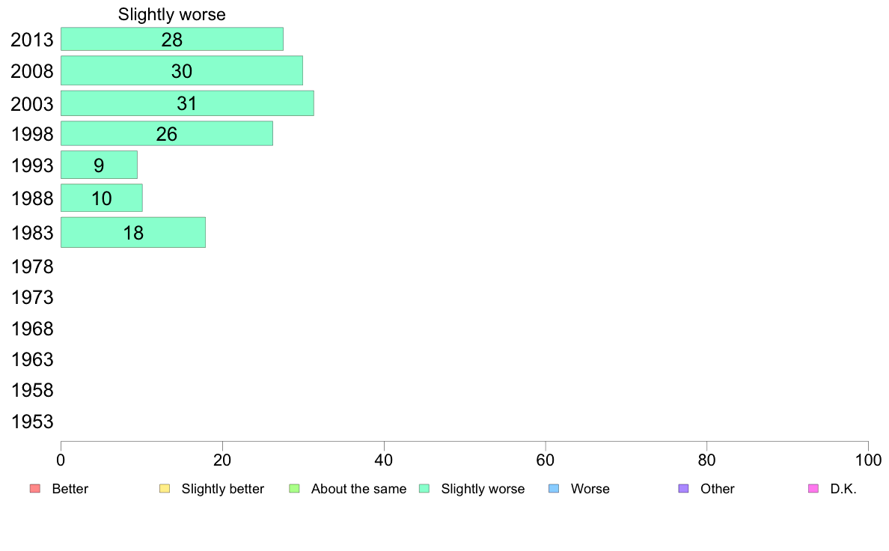Click the 1953 year axis label

(32, 421)
